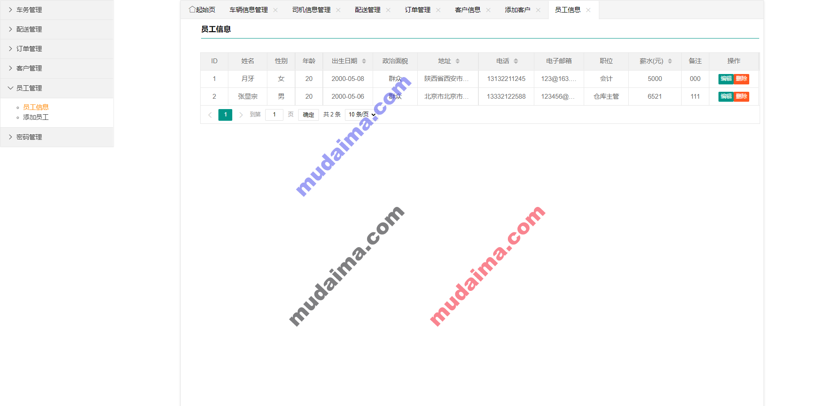Select position cell 仓库主管
This screenshot has width=832, height=406.
[606, 97]
